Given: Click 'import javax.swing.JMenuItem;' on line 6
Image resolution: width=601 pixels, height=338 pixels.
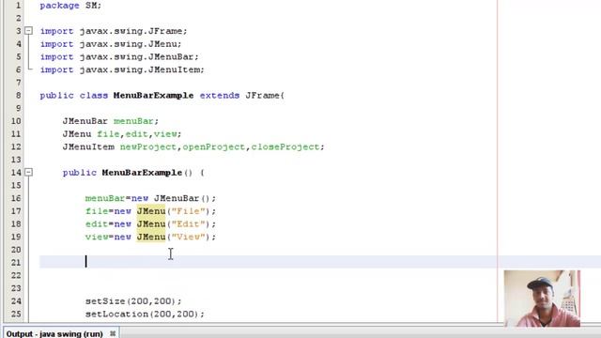Looking at the screenshot, I should point(122,69).
